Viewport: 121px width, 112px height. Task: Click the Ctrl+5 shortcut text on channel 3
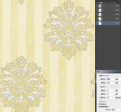click(x=117, y=14)
